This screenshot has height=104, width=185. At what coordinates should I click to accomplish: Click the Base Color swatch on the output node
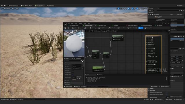click(x=153, y=38)
